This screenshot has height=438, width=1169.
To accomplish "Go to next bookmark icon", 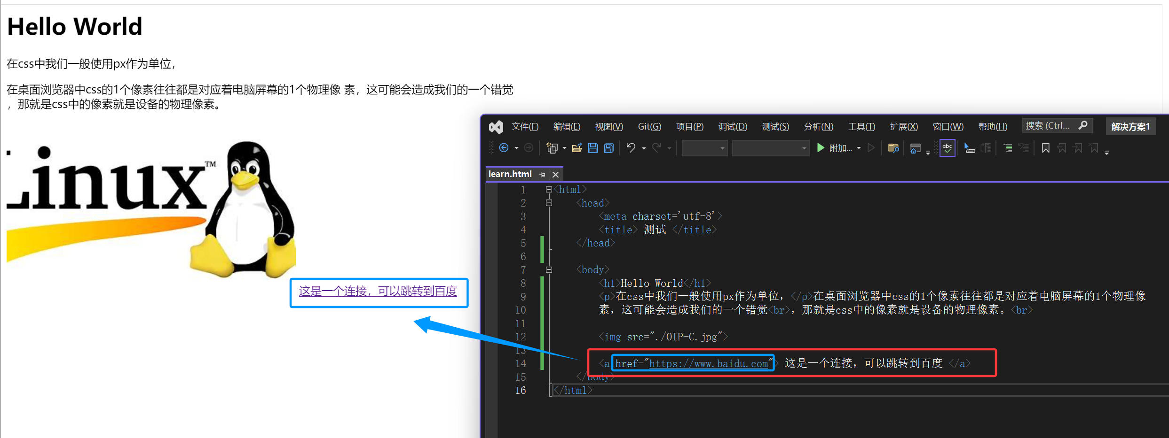I will point(1078,148).
